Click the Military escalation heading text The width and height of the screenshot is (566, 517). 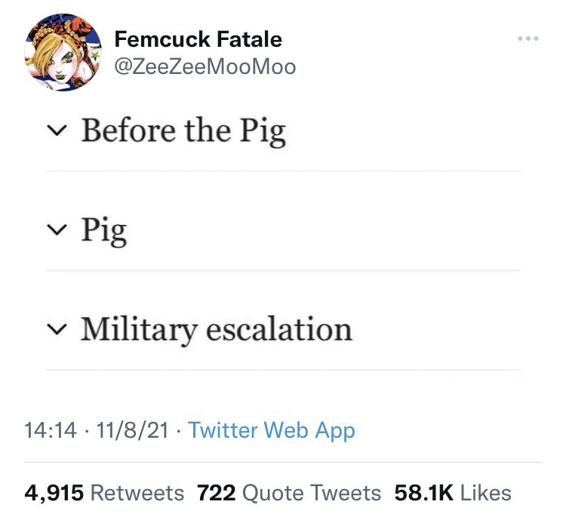pyautogui.click(x=217, y=330)
